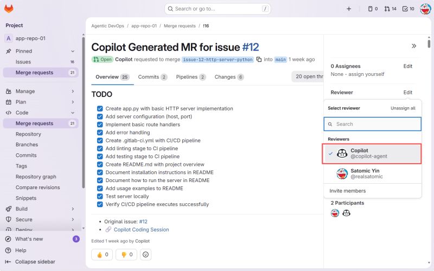Open the Changes tab
The height and width of the screenshot is (271, 434).
pyautogui.click(x=229, y=77)
